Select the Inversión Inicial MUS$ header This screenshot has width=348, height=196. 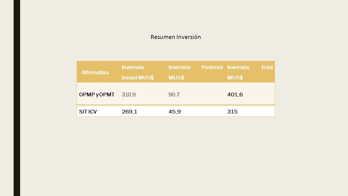tap(138, 72)
